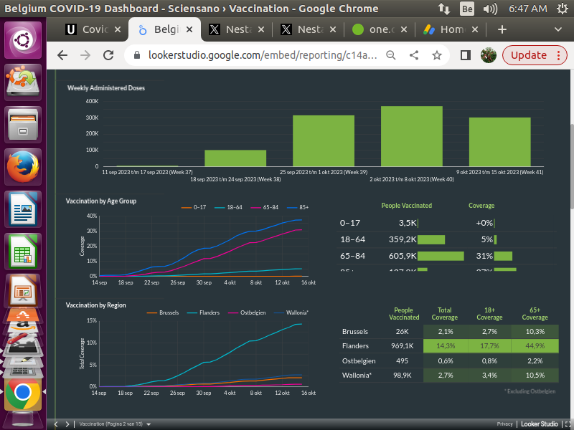
Task: Go back to the previous browser page
Action: (x=62, y=55)
